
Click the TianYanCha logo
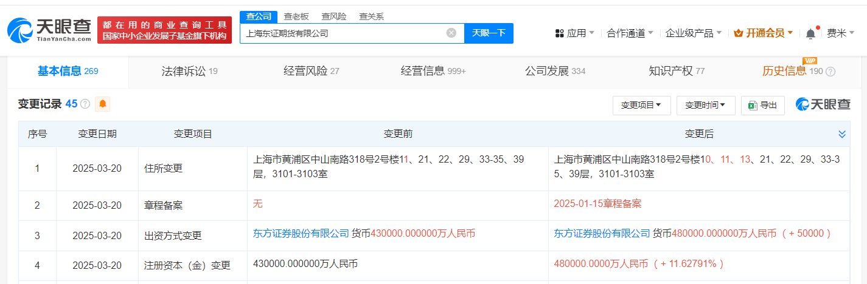click(49, 29)
